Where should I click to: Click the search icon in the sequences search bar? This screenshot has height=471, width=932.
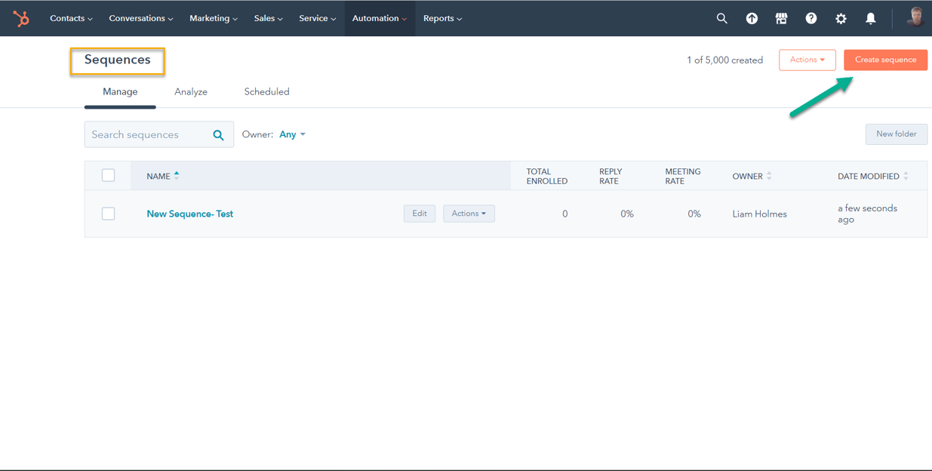pyautogui.click(x=218, y=134)
